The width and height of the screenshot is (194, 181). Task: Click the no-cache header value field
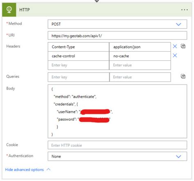[140, 56]
